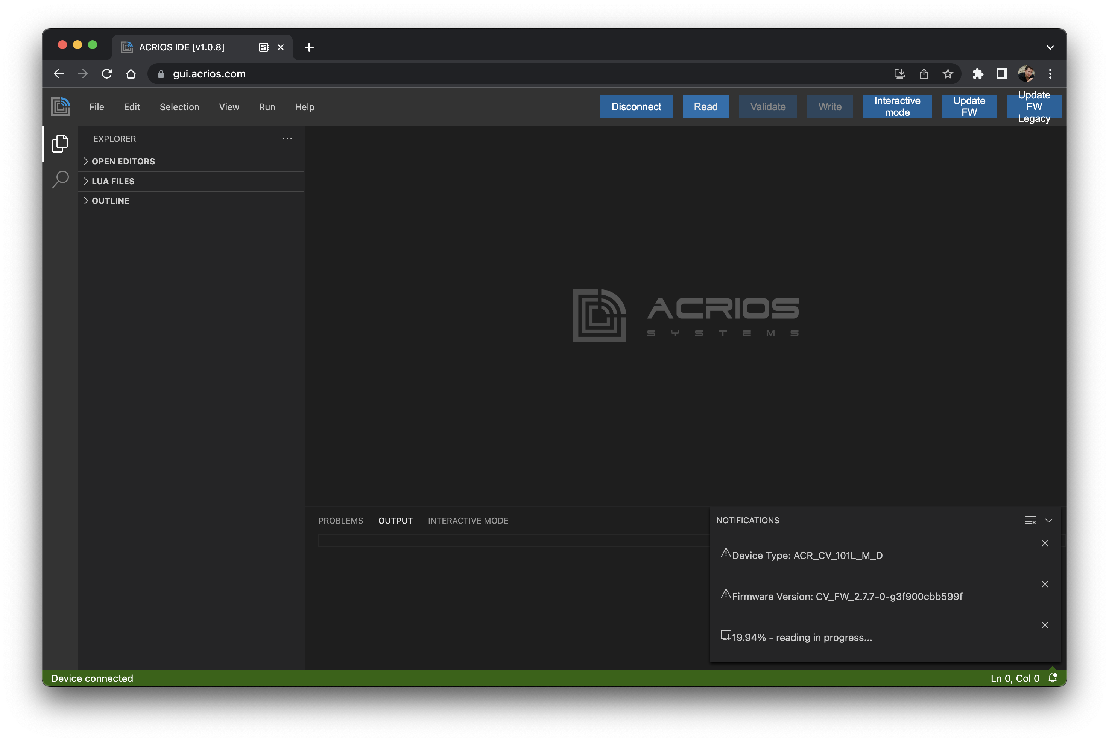Toggle the browser side panel

point(1001,74)
